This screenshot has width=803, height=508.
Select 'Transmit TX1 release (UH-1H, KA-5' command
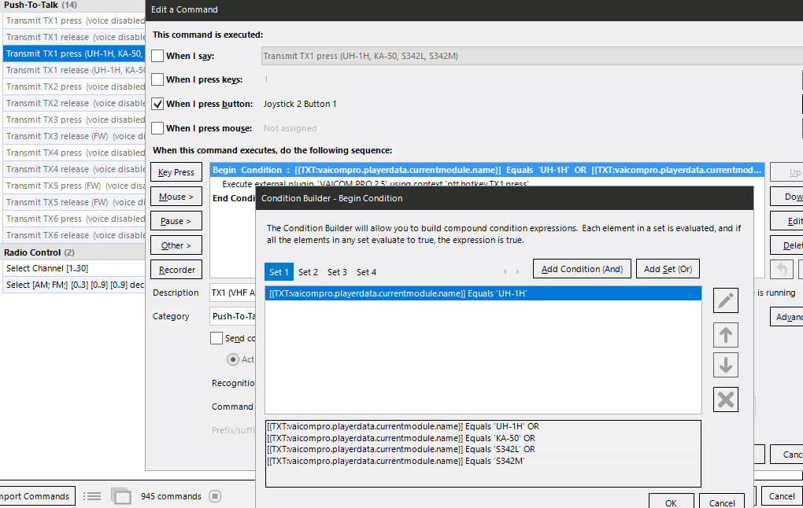coord(74,70)
